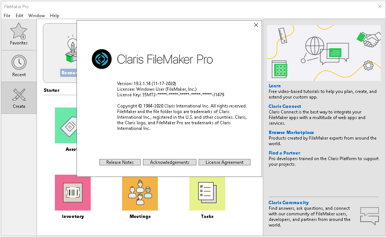Click the Claris Community chat bubbles icon
Viewport: 386px width, 237px height.
[x=370, y=216]
